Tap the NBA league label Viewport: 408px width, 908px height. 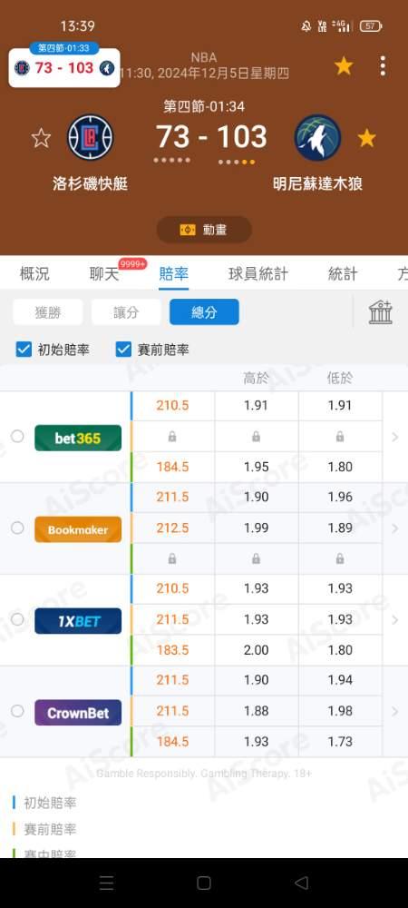203,57
